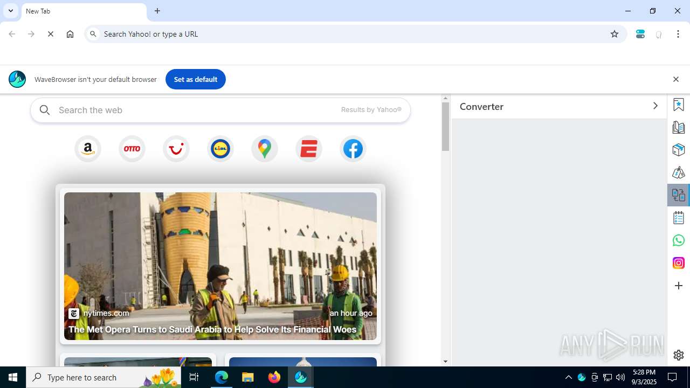This screenshot has height=388, width=690.
Task: Launch Firefox from taskbar
Action: pyautogui.click(x=274, y=377)
